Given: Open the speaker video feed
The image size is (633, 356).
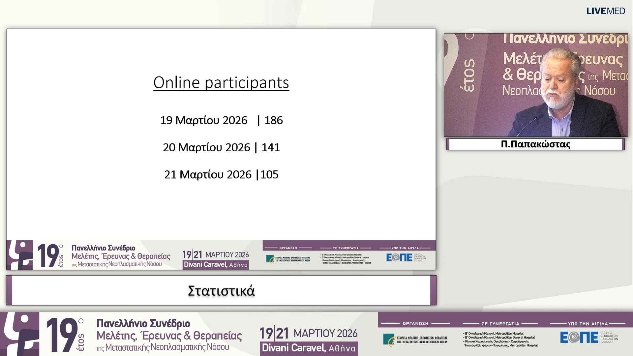Looking at the screenshot, I should point(536,85).
